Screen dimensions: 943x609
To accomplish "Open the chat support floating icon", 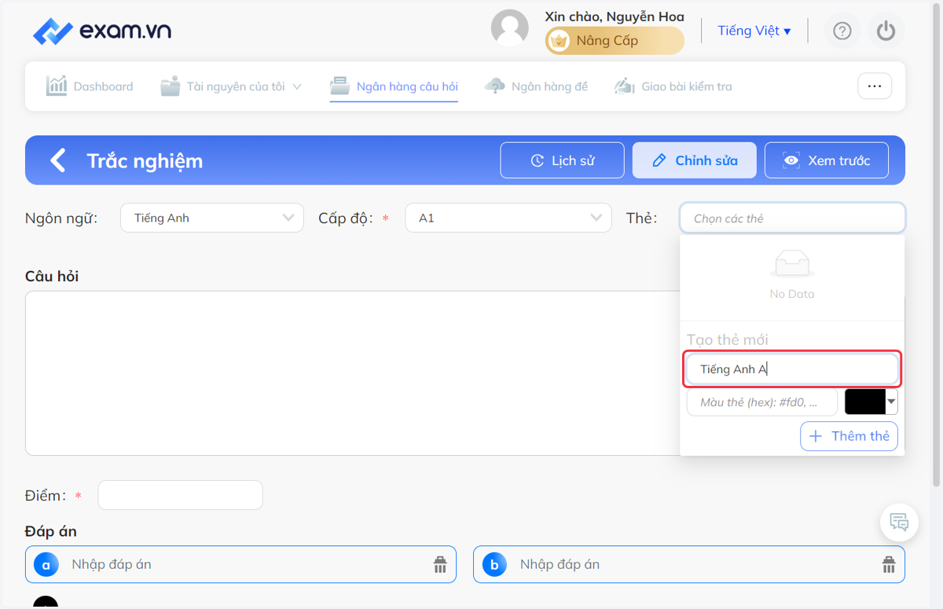I will point(899,522).
